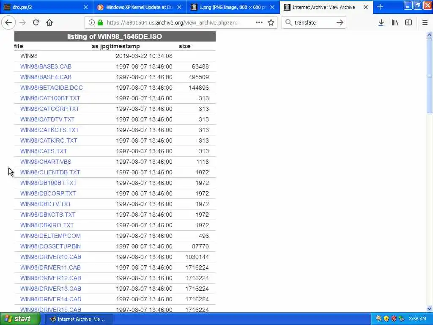Open WIN98/DBKCTS.TXT link
The width and height of the screenshot is (433, 325).
[x=48, y=215]
